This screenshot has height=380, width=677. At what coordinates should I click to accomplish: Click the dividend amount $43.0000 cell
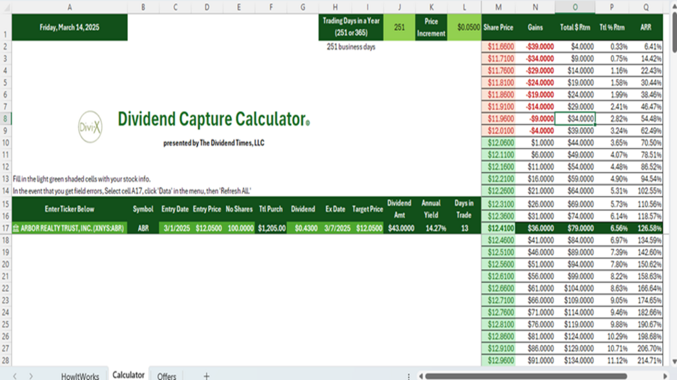(399, 229)
